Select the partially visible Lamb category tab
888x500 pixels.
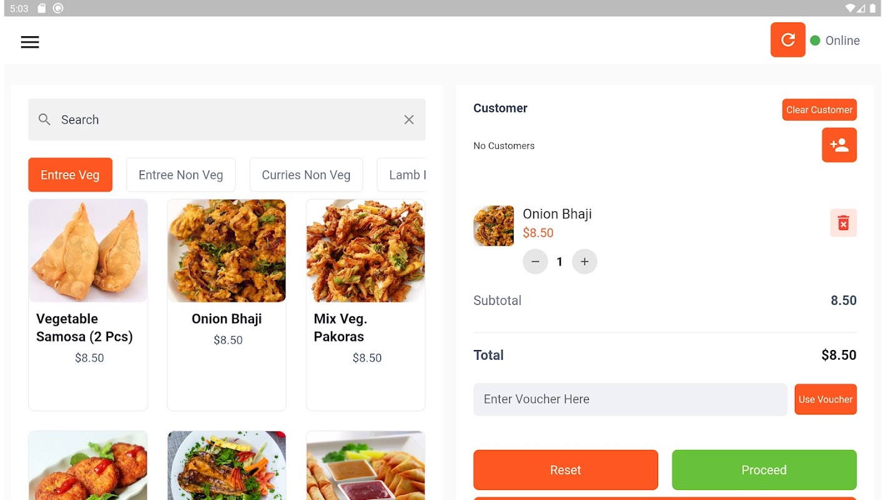(x=403, y=175)
